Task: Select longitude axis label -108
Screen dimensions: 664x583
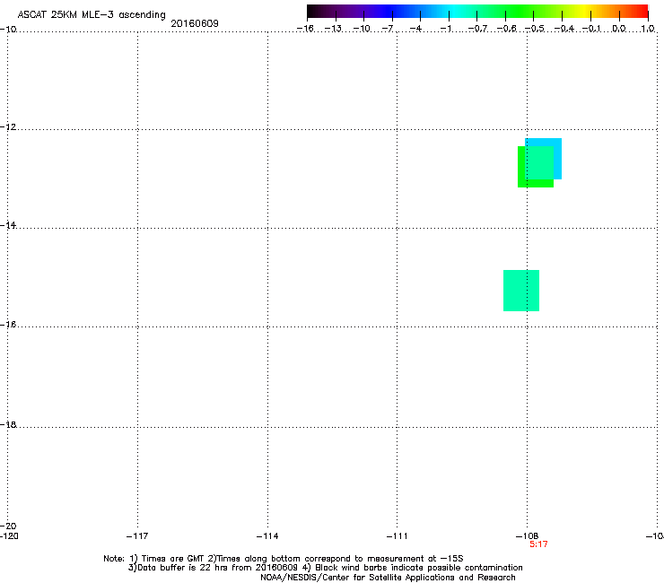Action: pyautogui.click(x=527, y=536)
